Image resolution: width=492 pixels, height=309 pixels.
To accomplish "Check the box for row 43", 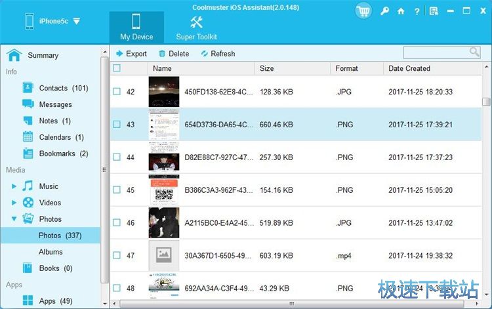I will (x=117, y=125).
